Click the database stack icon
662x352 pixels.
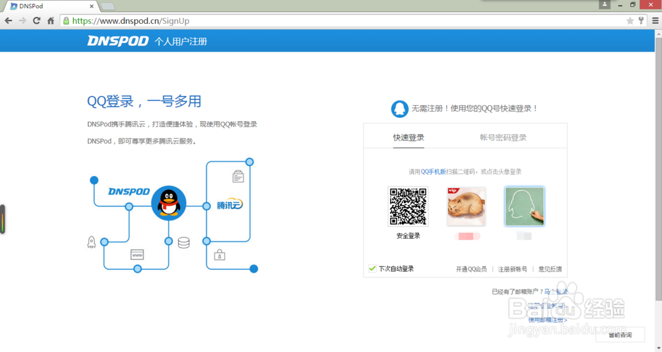coord(183,243)
